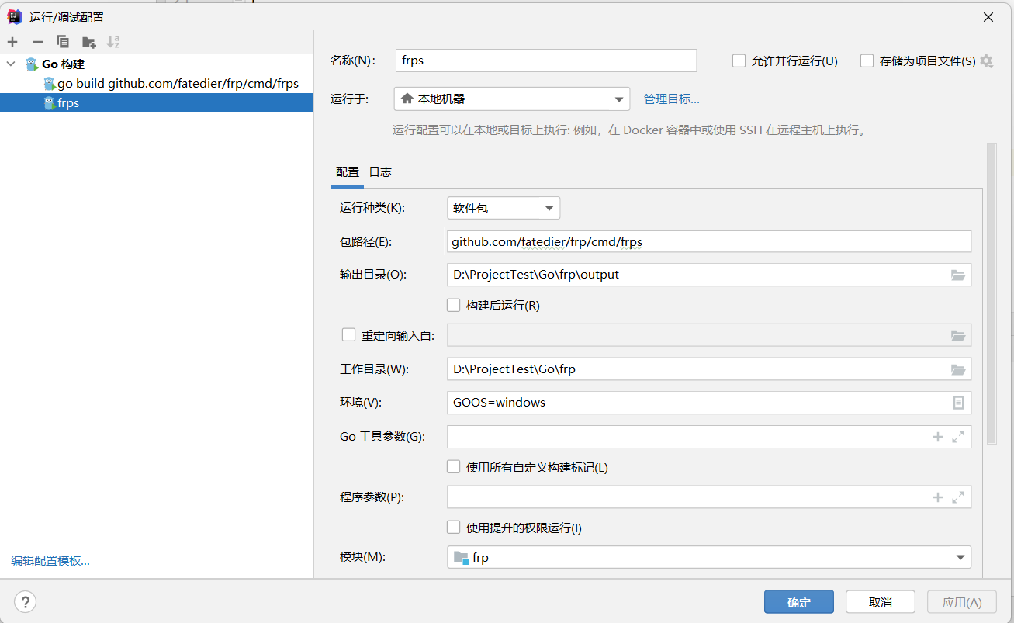Click the IDE logo in title bar
1014x623 pixels.
coord(15,16)
